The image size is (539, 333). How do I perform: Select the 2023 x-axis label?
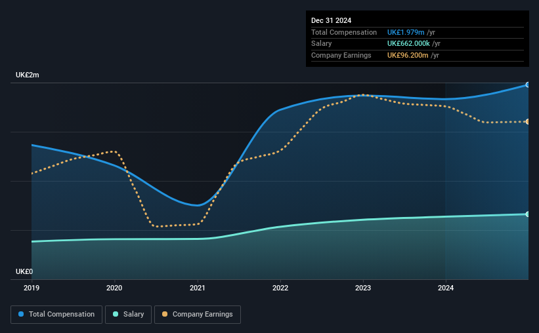pyautogui.click(x=363, y=288)
